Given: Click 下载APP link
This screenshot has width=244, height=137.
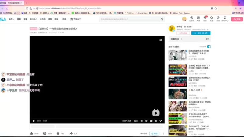Looking at the screenshot, I should point(76,19).
